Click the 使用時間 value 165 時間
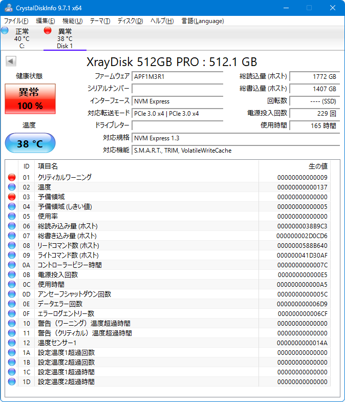345x402 pixels. pos(315,125)
